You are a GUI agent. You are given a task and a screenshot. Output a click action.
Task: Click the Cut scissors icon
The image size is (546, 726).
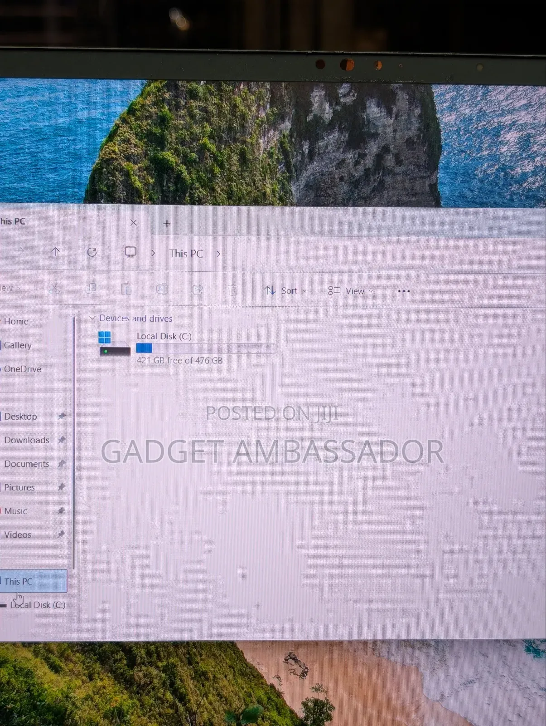point(54,289)
